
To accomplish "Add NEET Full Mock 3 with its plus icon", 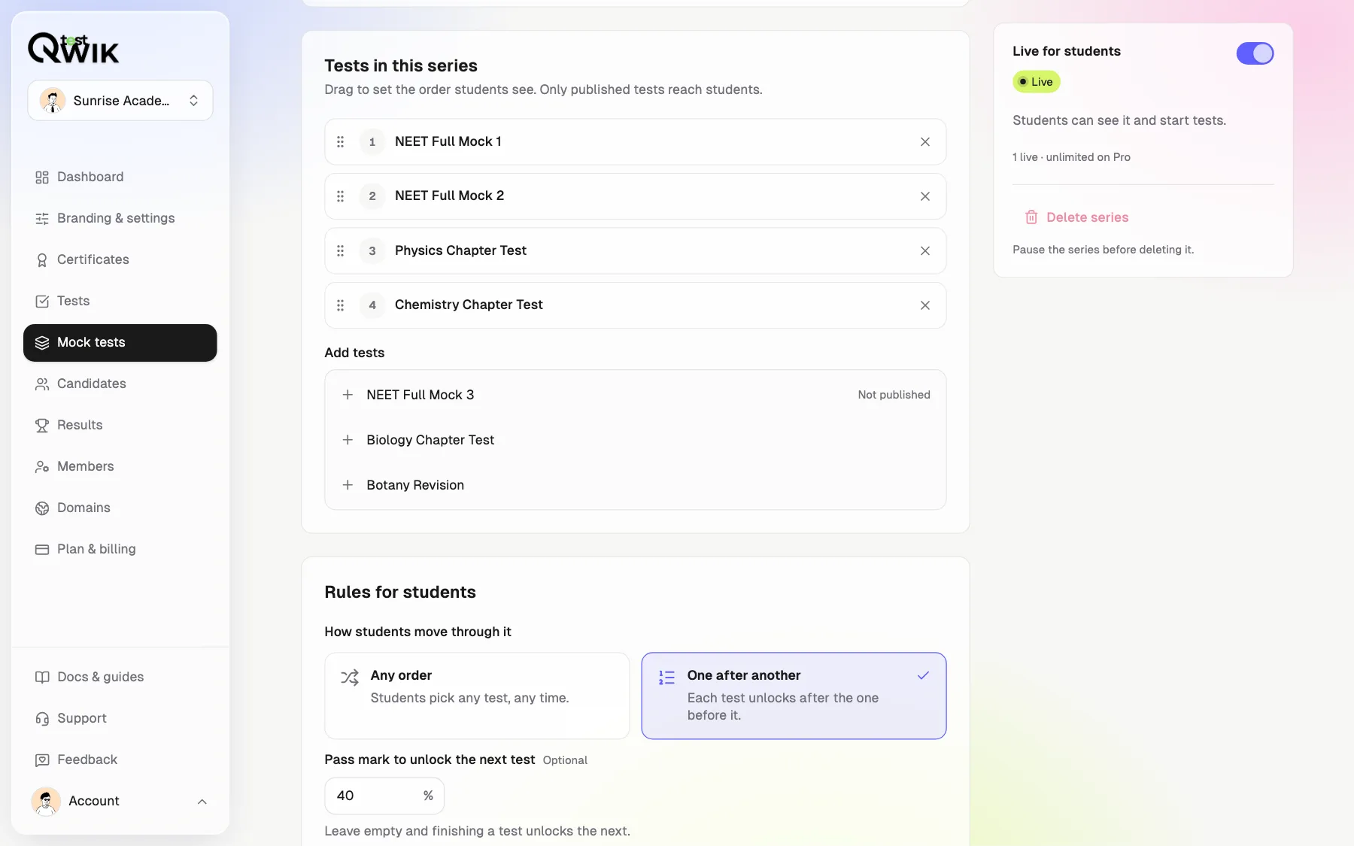I will click(348, 395).
